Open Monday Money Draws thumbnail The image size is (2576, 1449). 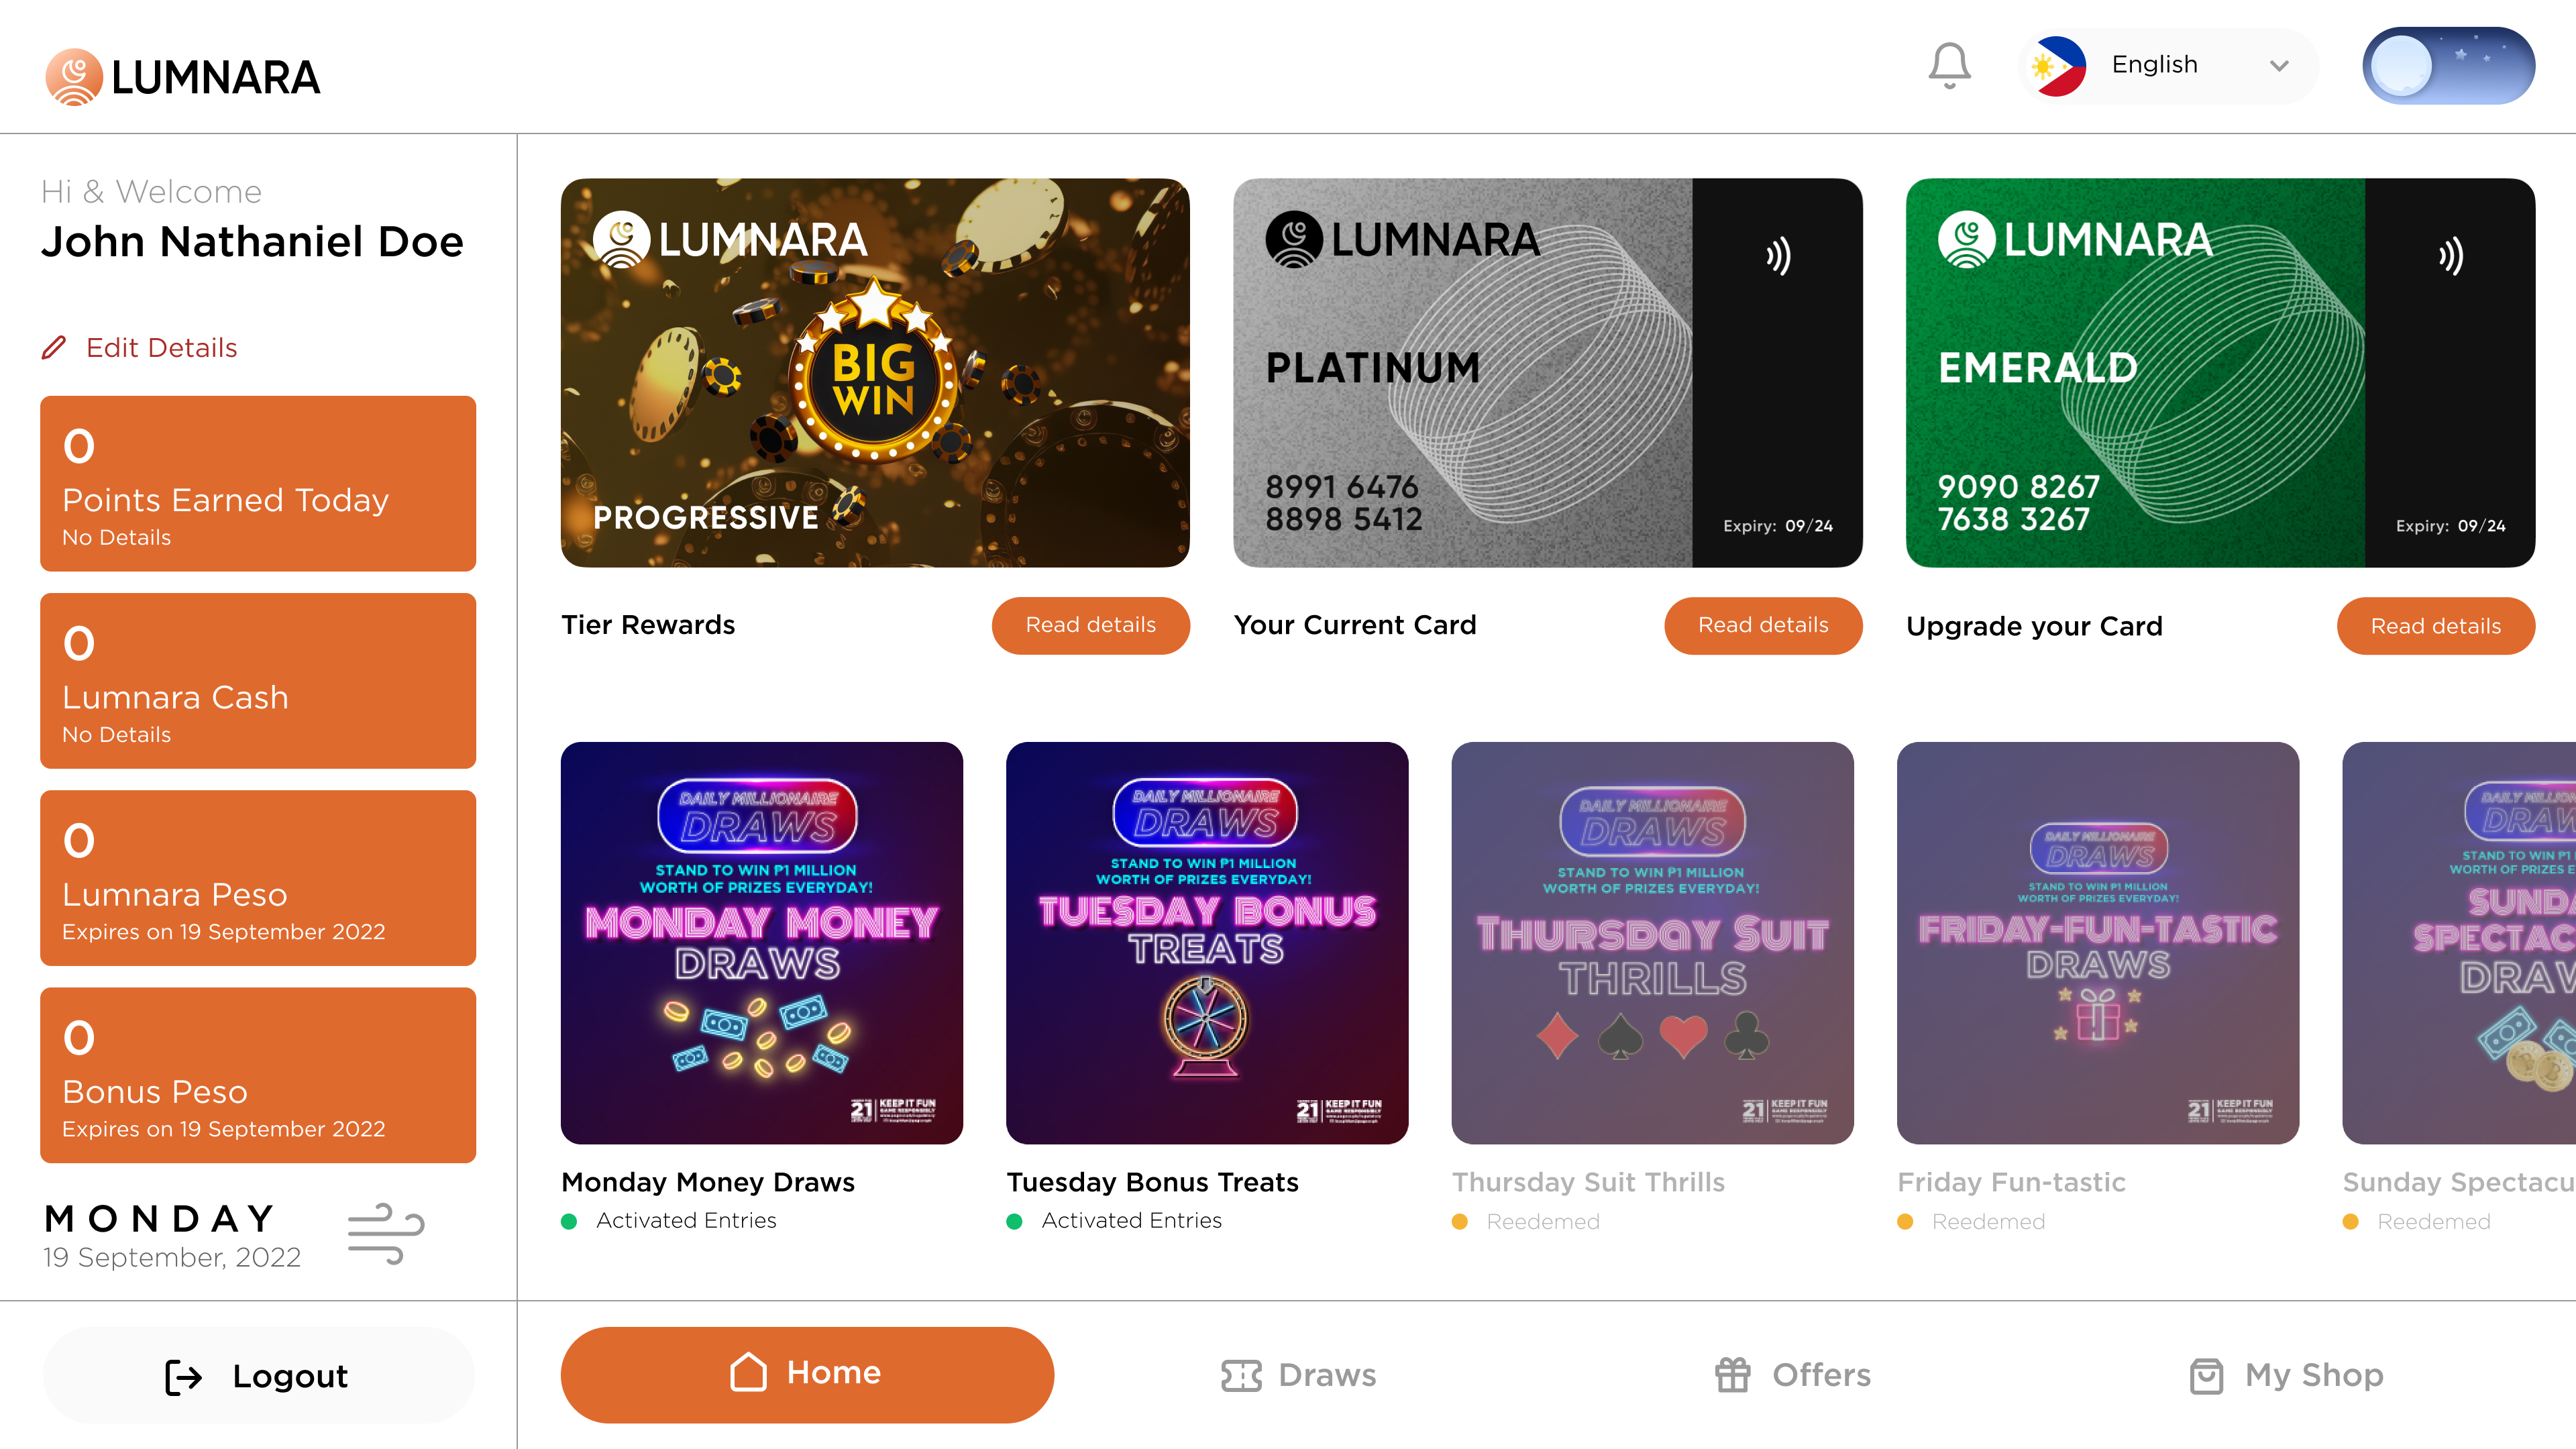762,942
